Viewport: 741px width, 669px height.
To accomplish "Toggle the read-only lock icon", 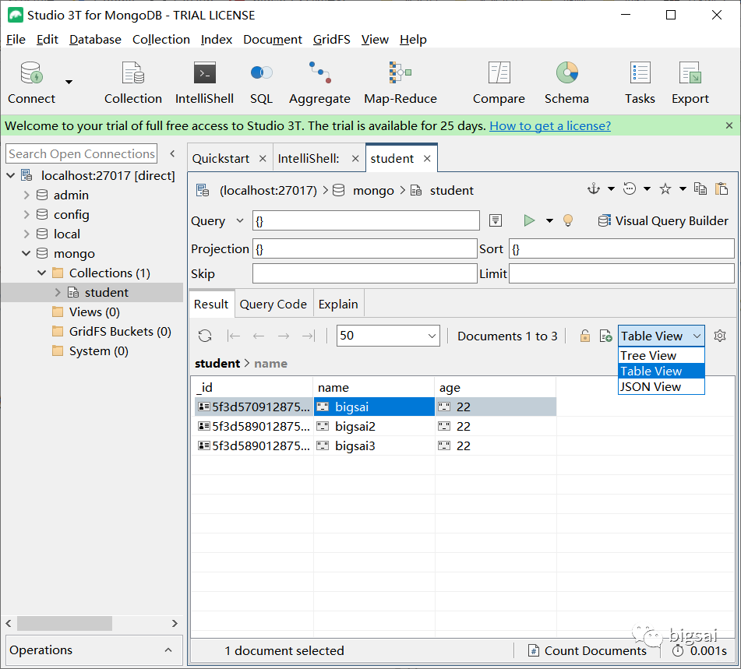I will pos(584,336).
